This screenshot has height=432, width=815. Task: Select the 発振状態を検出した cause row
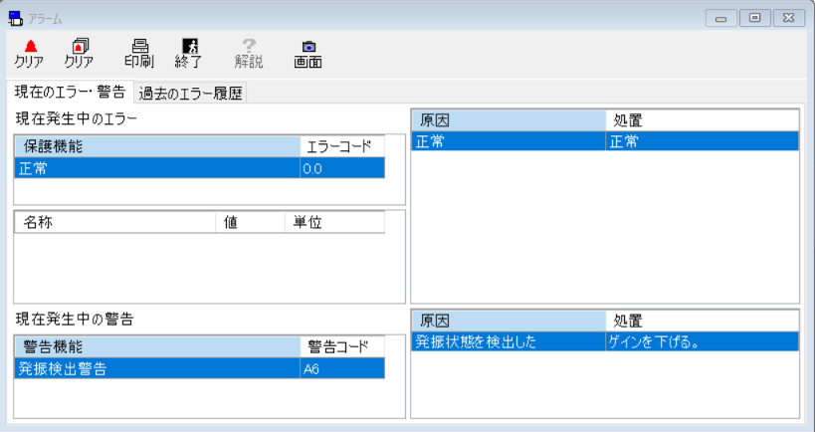(x=508, y=341)
